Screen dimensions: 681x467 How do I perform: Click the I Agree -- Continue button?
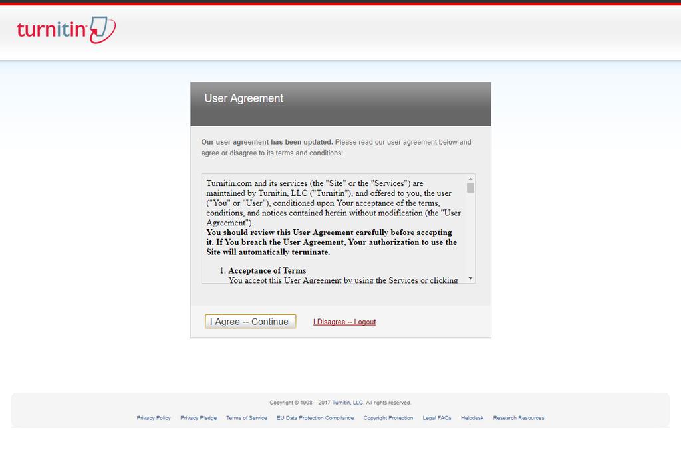point(250,322)
